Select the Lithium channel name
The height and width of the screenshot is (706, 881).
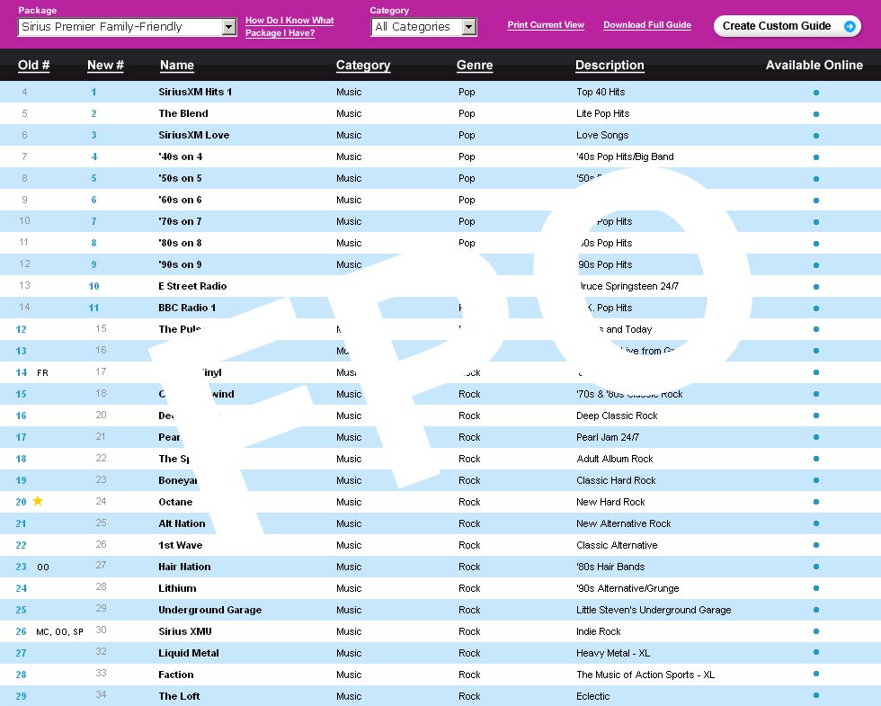(x=177, y=588)
